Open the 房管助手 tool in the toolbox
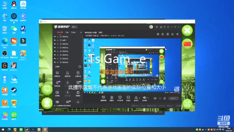 (x=68, y=74)
